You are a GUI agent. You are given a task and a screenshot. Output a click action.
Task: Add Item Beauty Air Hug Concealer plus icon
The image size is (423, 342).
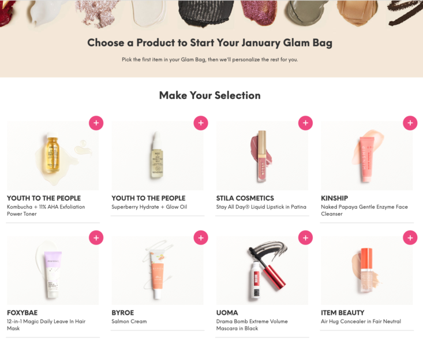pyautogui.click(x=410, y=238)
